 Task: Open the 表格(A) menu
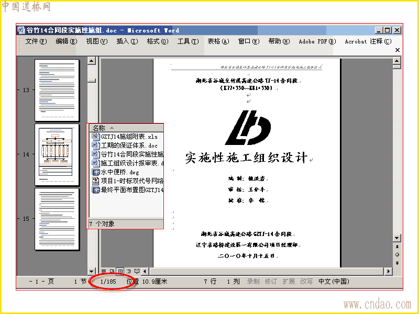(x=218, y=41)
